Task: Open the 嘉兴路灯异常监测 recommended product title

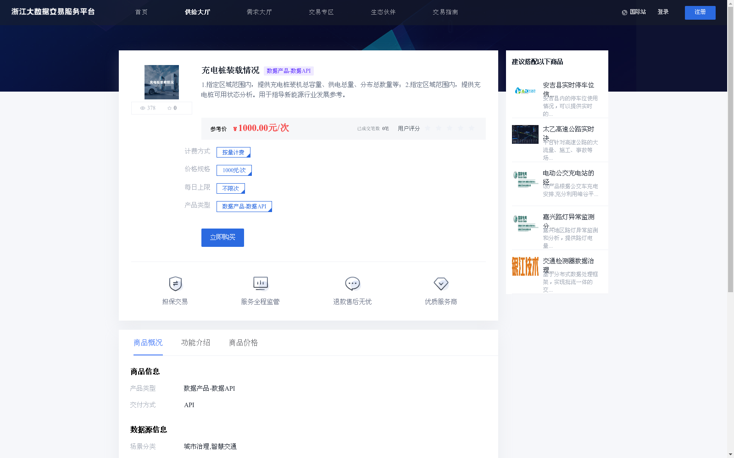Action: coord(568,221)
